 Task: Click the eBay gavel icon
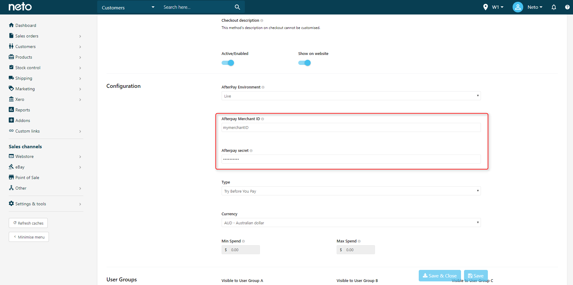coord(11,167)
